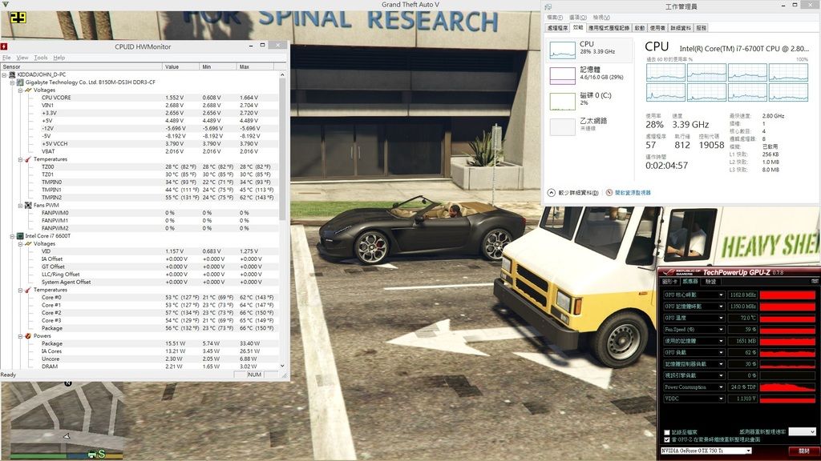Open the Help menu in HWMonitor
The image size is (821, 461).
(59, 58)
